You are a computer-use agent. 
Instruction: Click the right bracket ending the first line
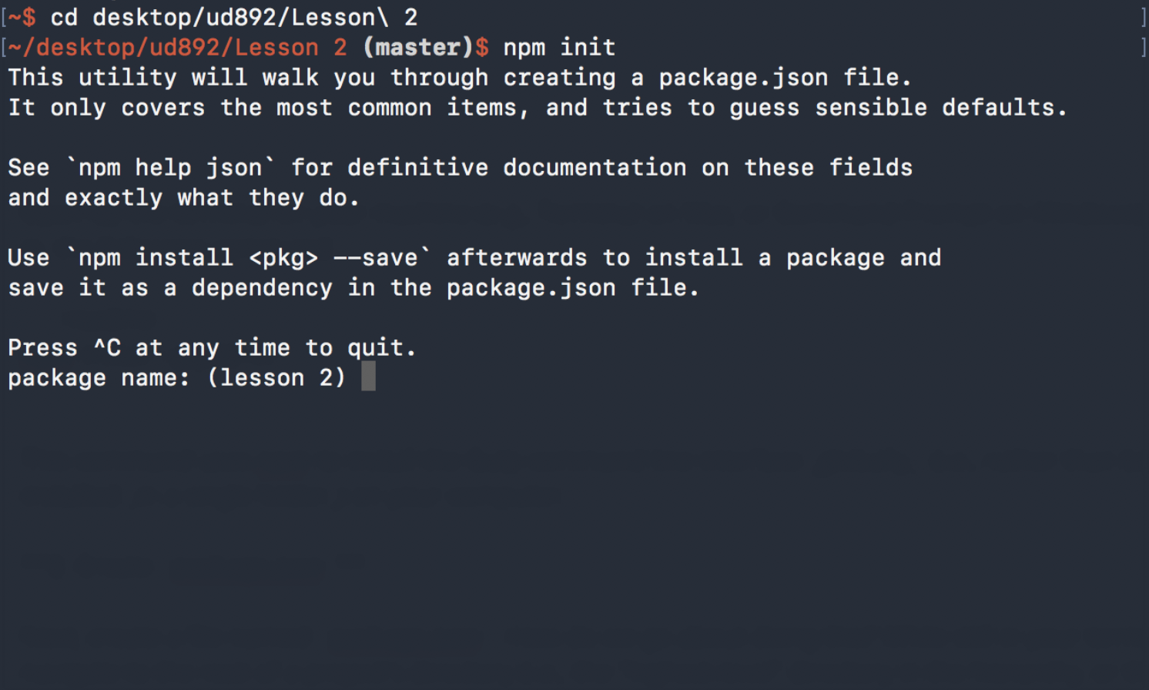tap(1143, 17)
